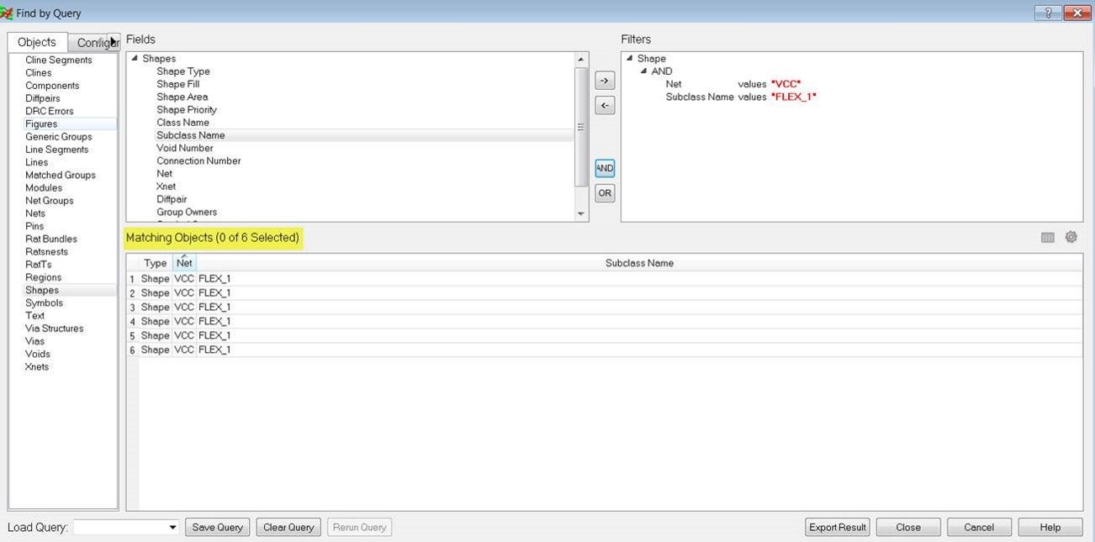Screen dimensions: 1095x542
Task: Select Line Segments object type
Action: [x=56, y=150]
